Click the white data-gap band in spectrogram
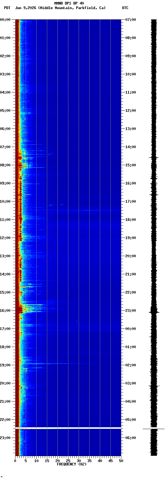This screenshot has width=167, height=480. pyautogui.click(x=68, y=428)
